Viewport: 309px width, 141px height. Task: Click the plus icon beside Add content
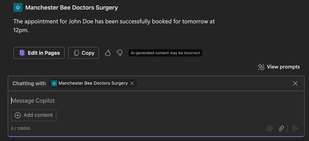18,115
